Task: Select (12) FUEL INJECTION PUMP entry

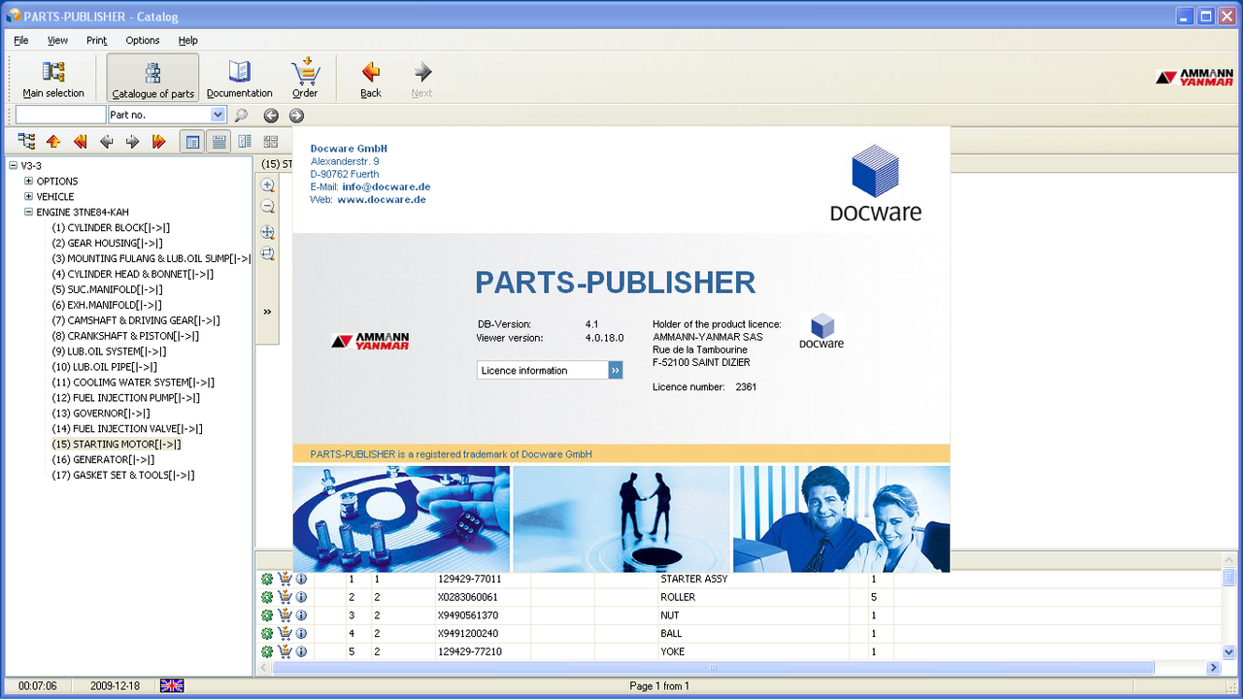Action: point(126,398)
